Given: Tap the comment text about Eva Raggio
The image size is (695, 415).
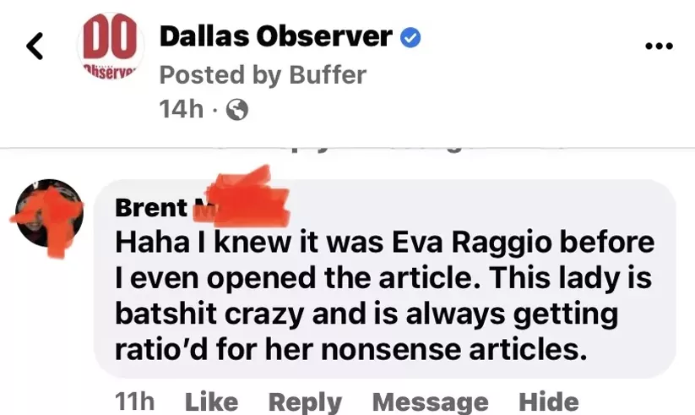Looking at the screenshot, I should 385,296.
